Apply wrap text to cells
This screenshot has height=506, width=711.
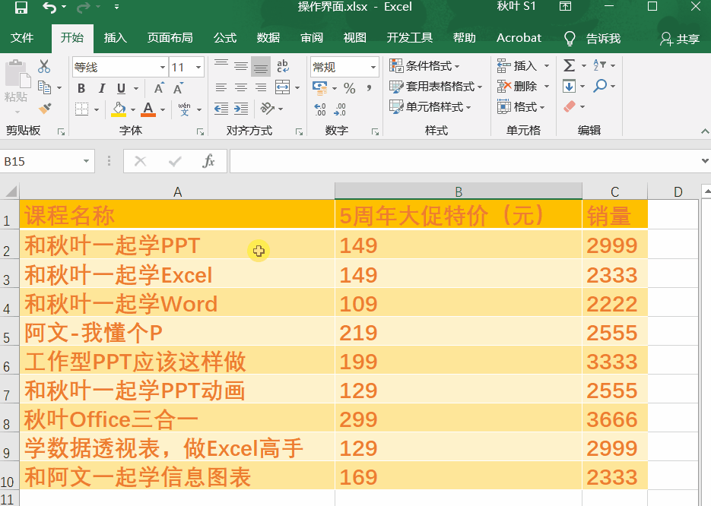click(x=282, y=67)
